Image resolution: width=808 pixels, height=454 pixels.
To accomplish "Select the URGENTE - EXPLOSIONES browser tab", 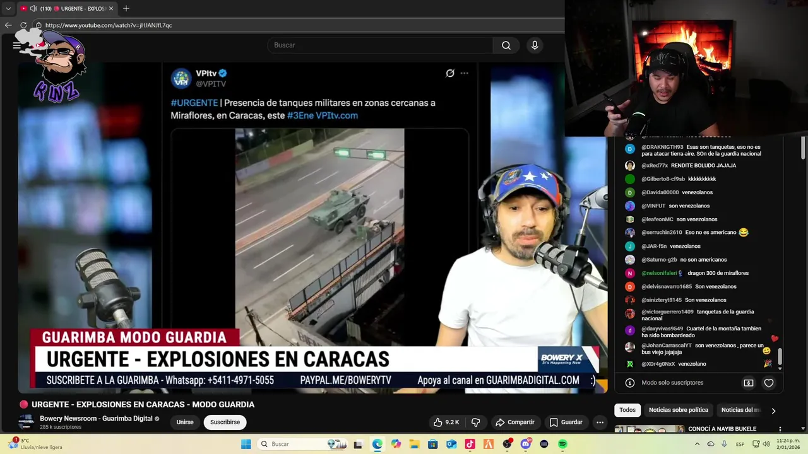I will point(66,9).
